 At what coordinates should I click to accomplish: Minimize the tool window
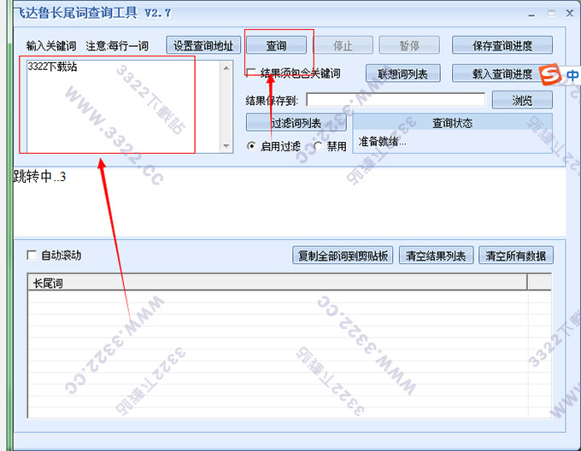pos(531,15)
